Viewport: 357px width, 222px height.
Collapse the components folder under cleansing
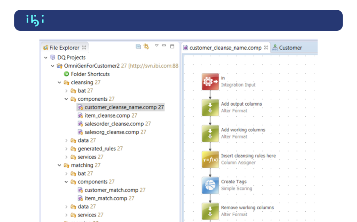(66, 99)
